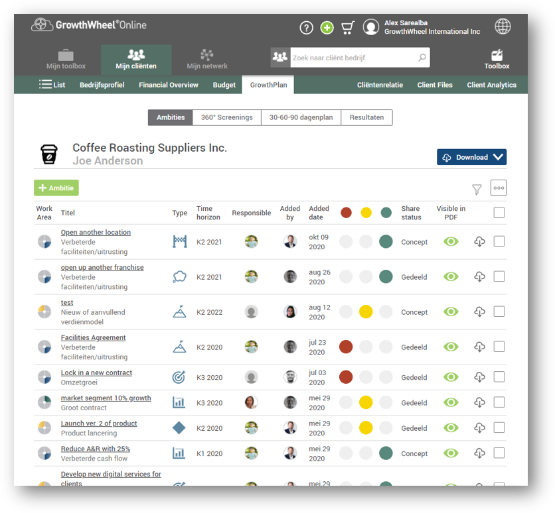555x513 pixels.
Task: Switch to Resultaten tab
Action: (x=366, y=117)
